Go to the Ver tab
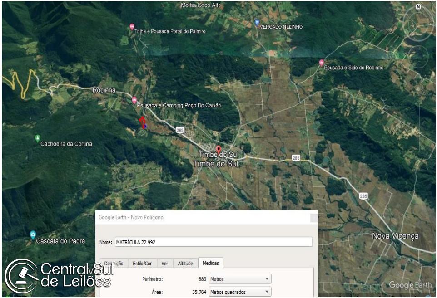Screen dimensions: 437x298 (x=165, y=263)
